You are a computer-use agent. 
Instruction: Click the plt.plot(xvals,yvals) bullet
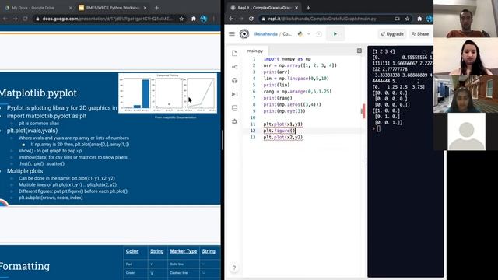(32, 131)
